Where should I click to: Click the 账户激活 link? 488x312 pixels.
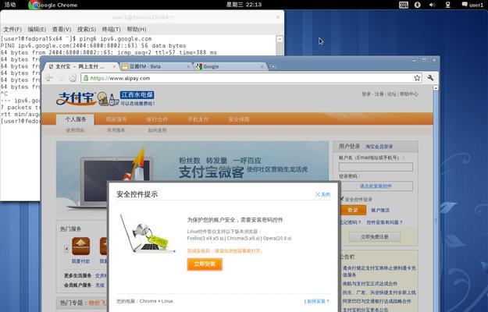[380, 211]
